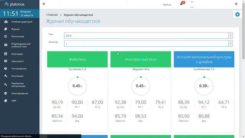Click teacher name Сулейменова Т.Н
The width and height of the screenshot is (245, 138).
tap(204, 69)
